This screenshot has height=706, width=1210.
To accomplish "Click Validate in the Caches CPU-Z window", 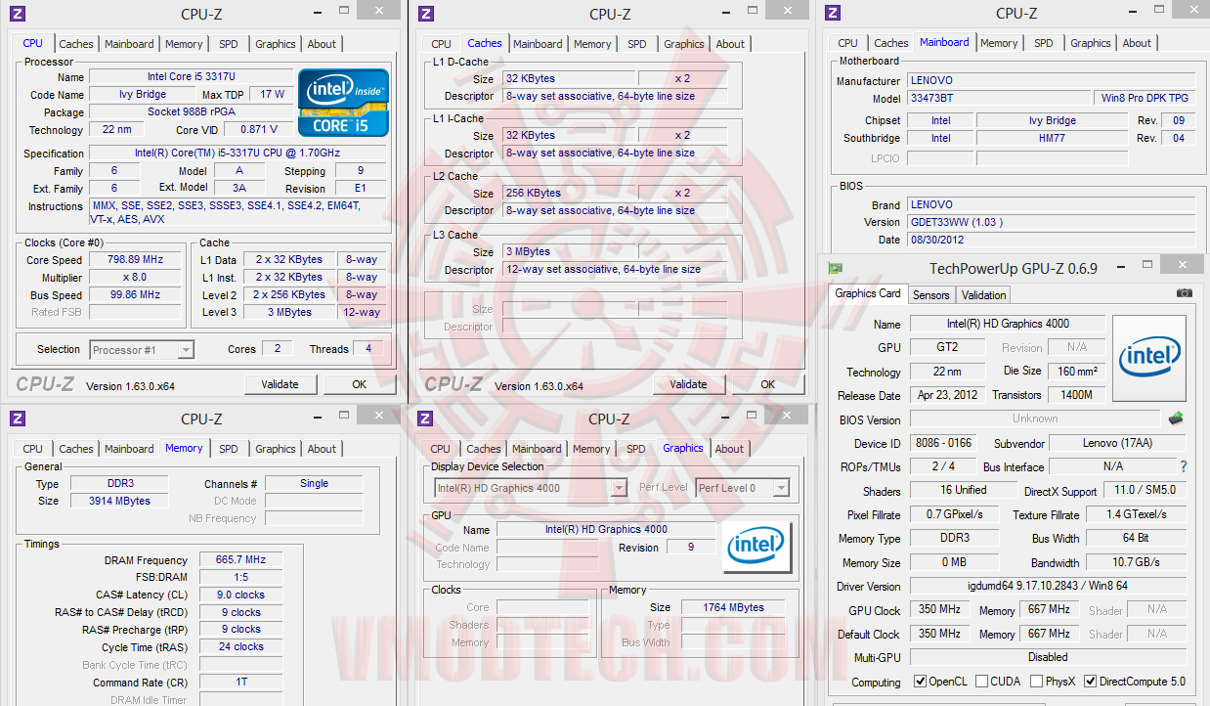I will [x=688, y=384].
